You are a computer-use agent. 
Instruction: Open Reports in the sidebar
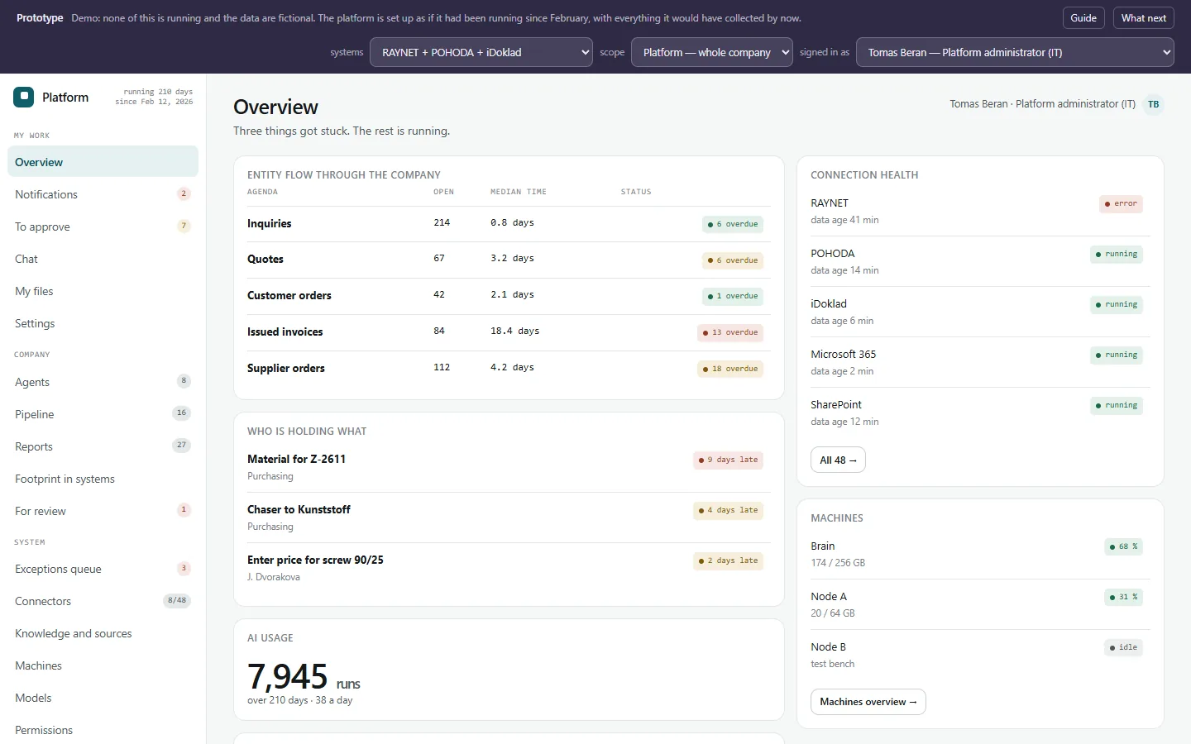click(103, 446)
